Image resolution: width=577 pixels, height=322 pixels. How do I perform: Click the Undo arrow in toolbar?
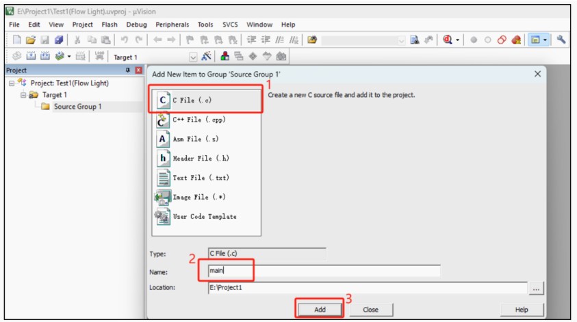125,40
